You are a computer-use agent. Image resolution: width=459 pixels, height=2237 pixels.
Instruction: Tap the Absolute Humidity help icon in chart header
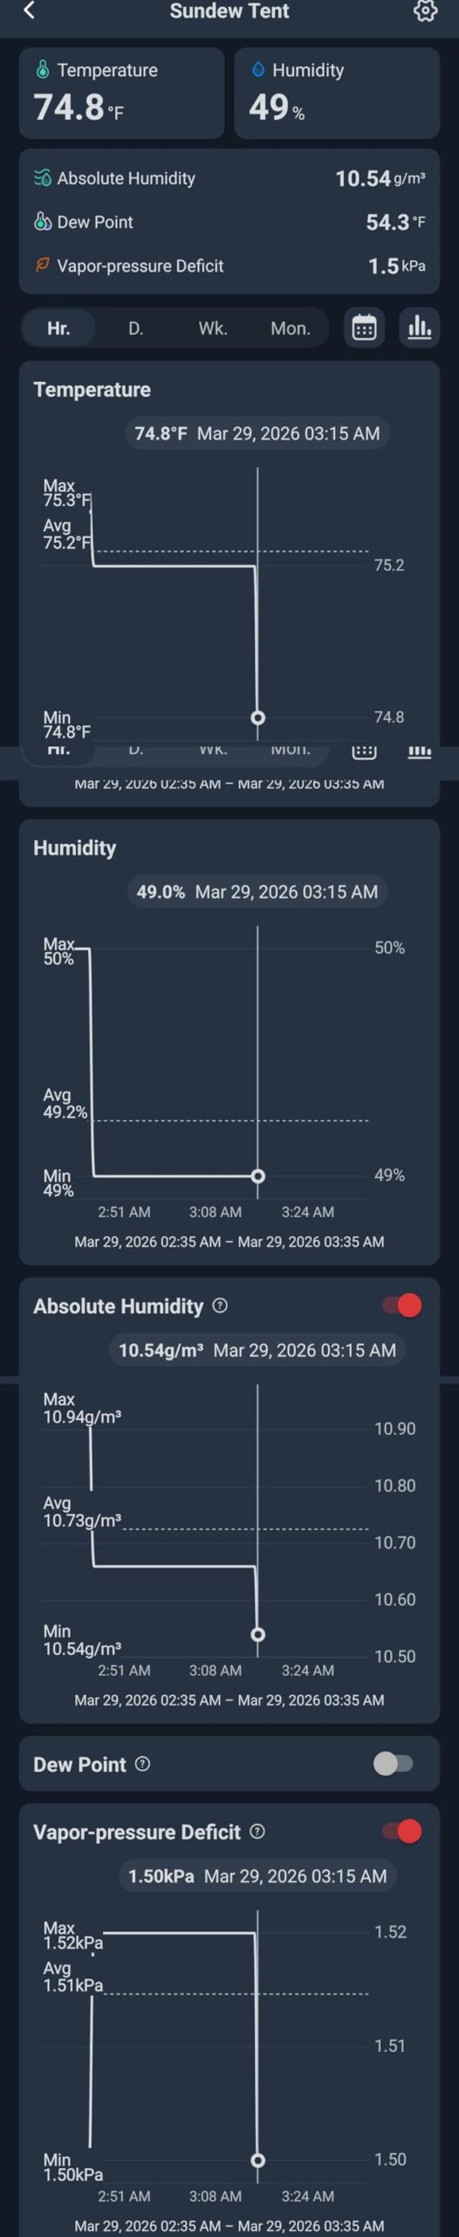pyautogui.click(x=220, y=1305)
